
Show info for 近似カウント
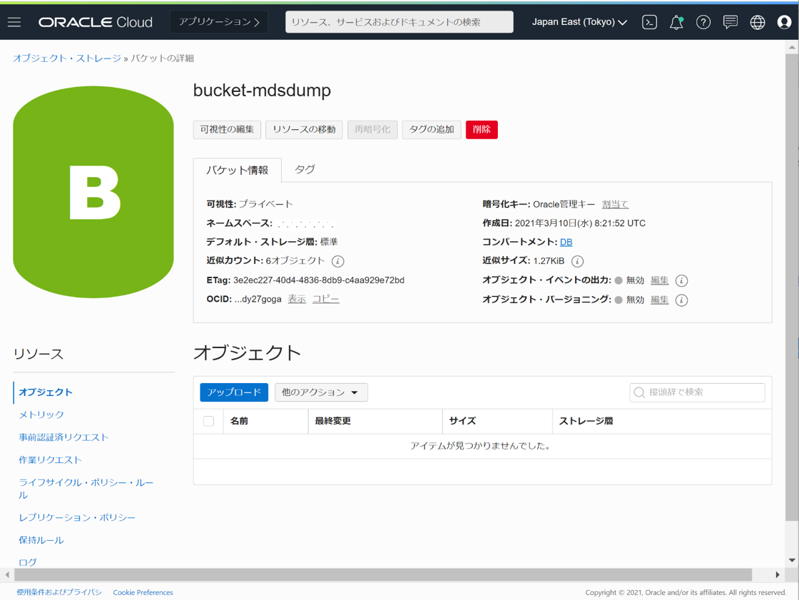pos(338,261)
